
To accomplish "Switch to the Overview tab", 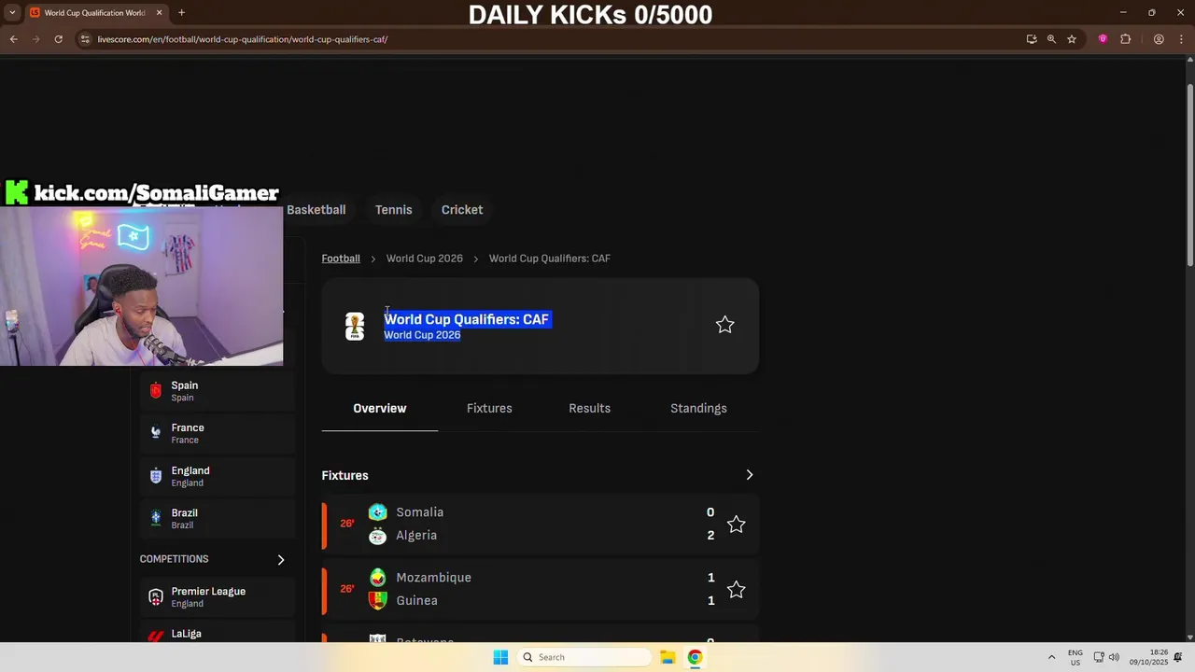I will [379, 408].
